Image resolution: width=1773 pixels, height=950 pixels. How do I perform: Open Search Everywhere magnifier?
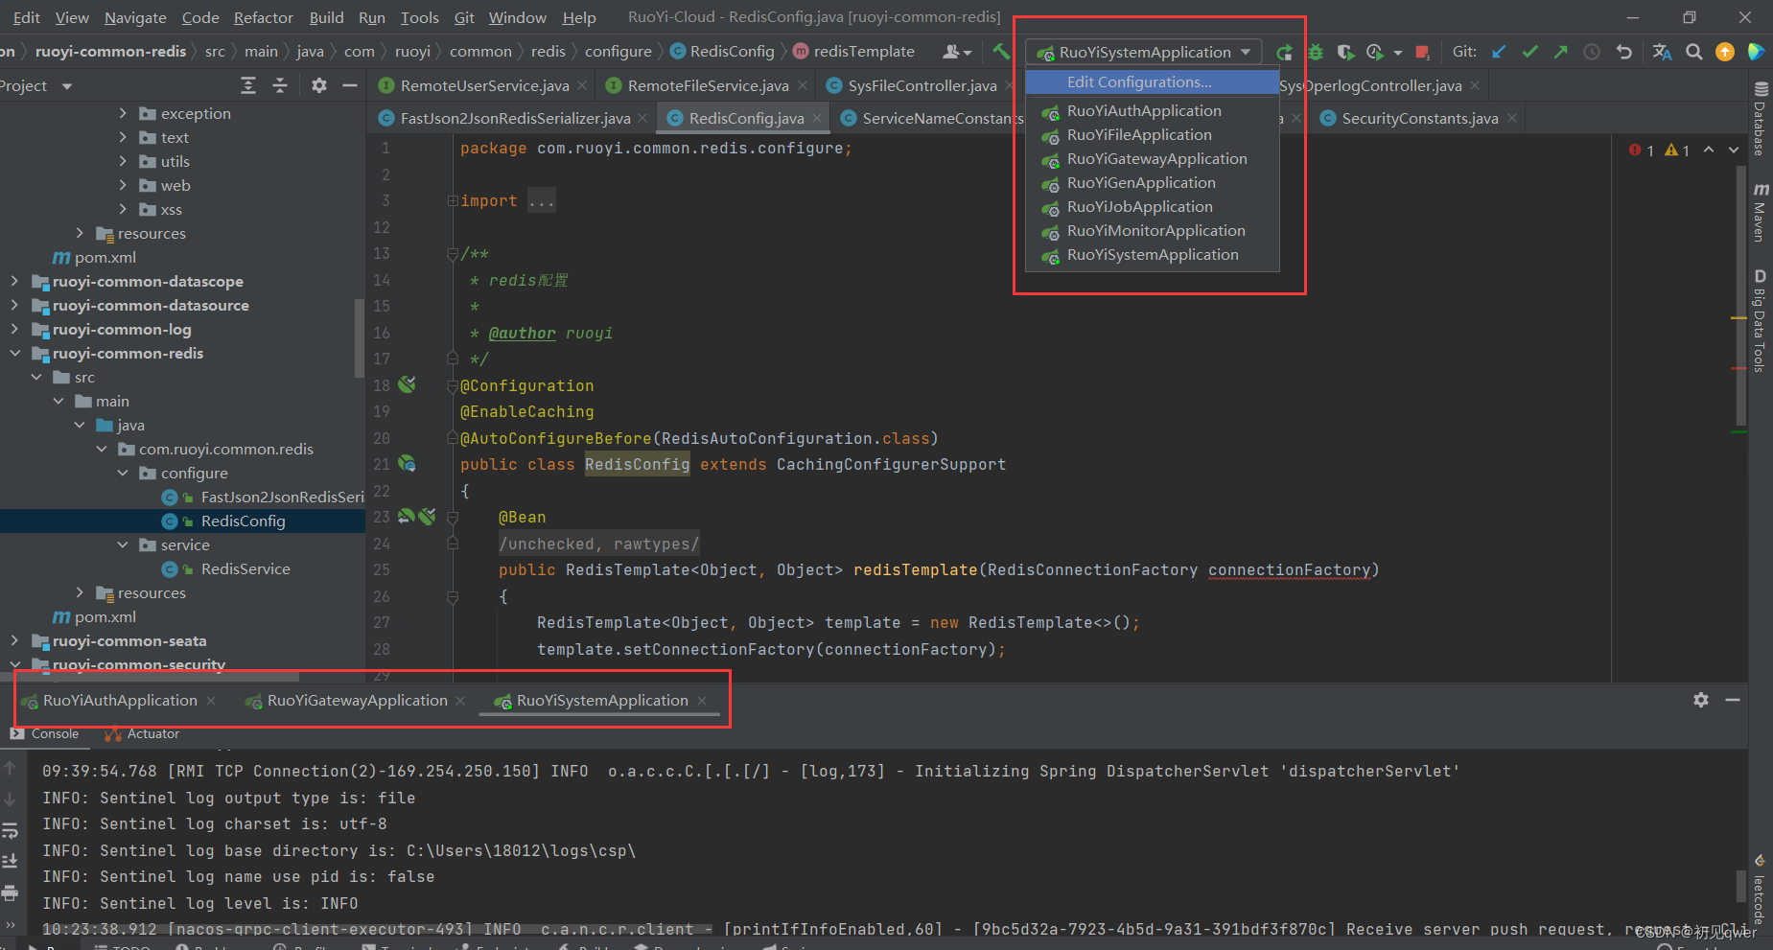point(1694,52)
